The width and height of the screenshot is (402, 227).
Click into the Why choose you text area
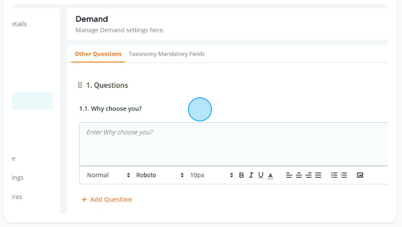[234, 144]
